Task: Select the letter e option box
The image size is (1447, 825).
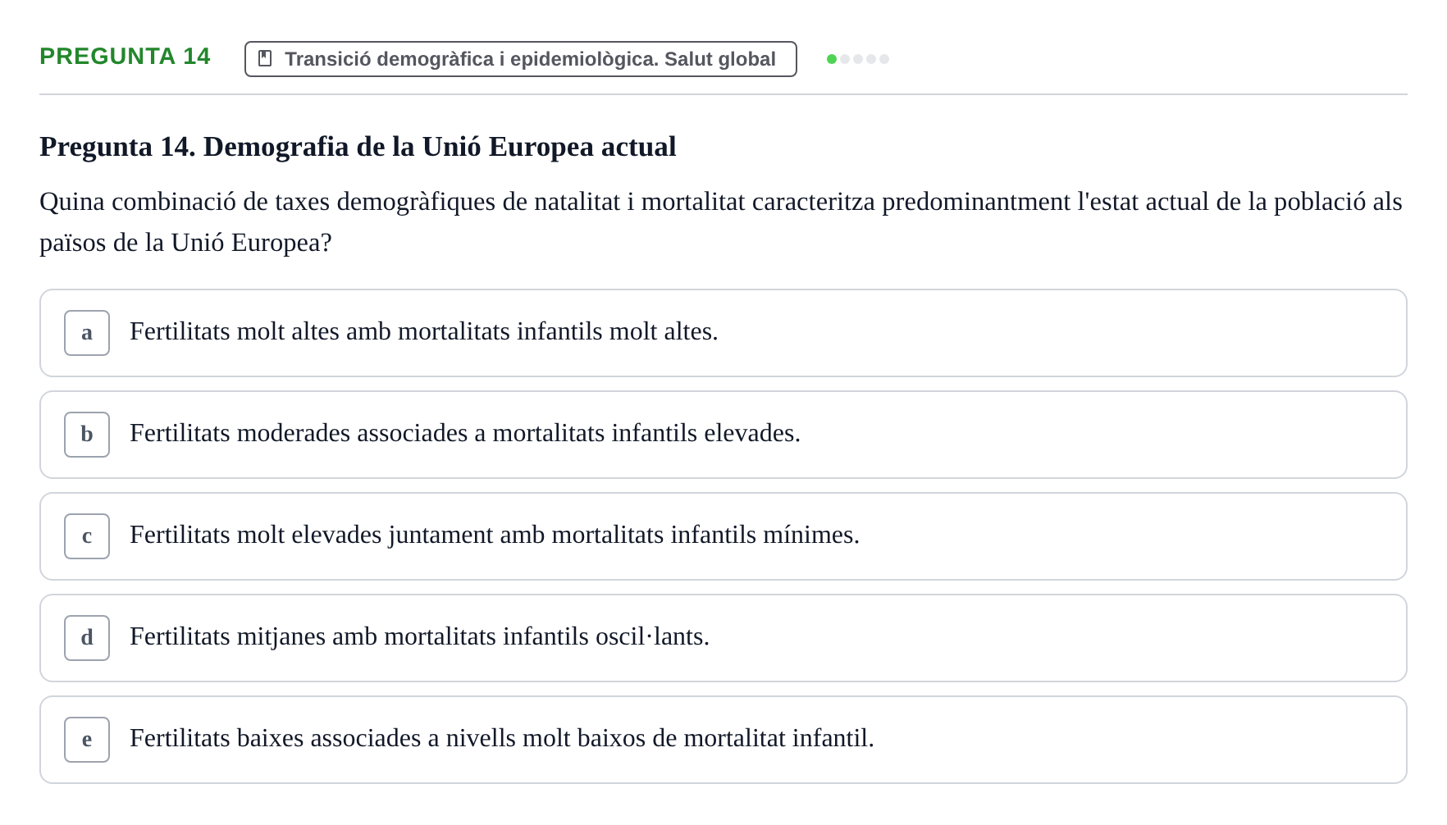Action: pyautogui.click(x=87, y=740)
